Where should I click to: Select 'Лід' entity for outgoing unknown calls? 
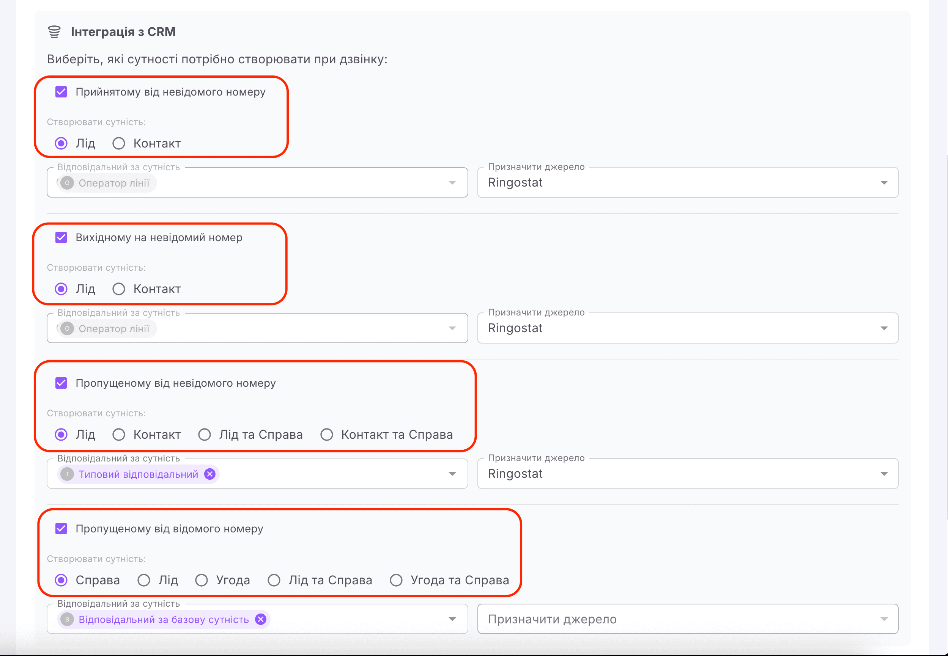61,289
